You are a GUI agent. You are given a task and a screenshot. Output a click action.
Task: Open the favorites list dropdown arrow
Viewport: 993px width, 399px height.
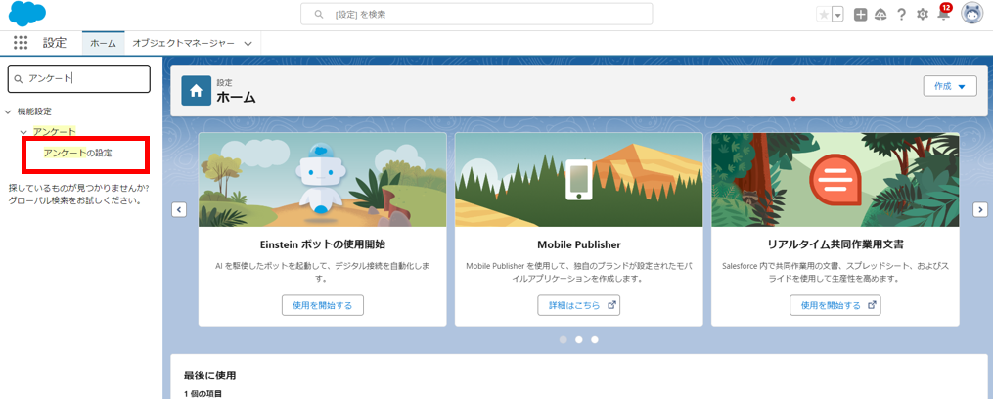[837, 15]
